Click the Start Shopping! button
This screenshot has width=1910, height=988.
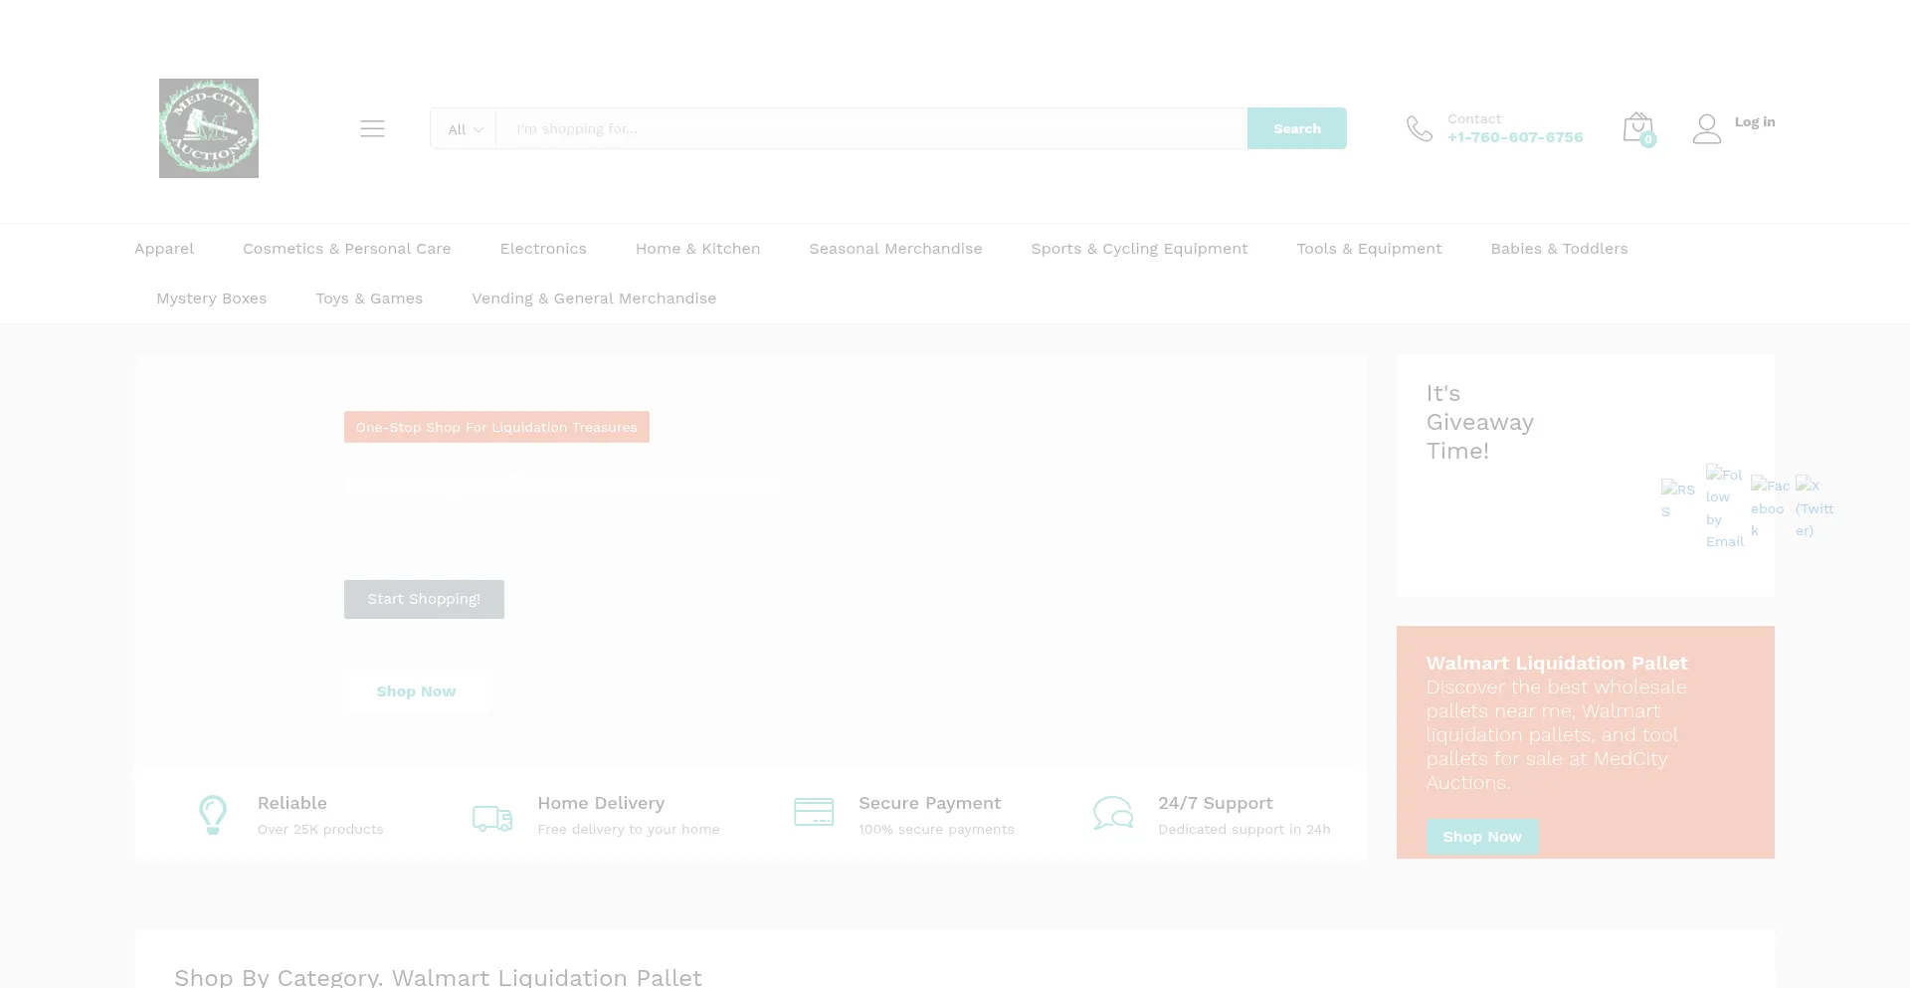424,599
